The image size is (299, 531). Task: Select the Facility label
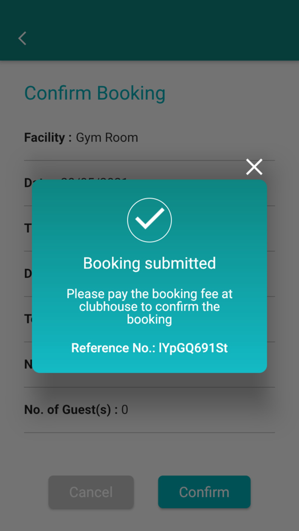[x=45, y=137]
